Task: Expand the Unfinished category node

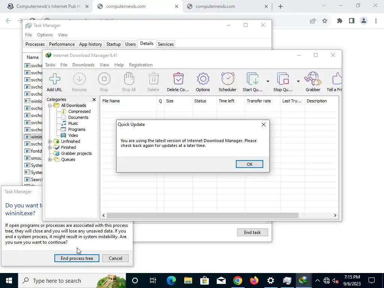Action: 50,141
